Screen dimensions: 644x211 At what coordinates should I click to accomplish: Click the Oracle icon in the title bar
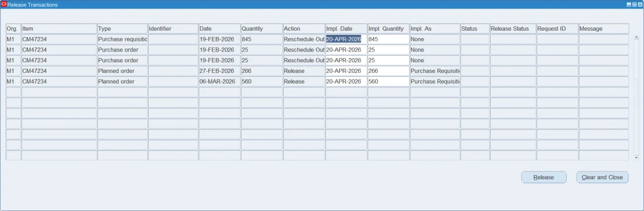(4, 4)
